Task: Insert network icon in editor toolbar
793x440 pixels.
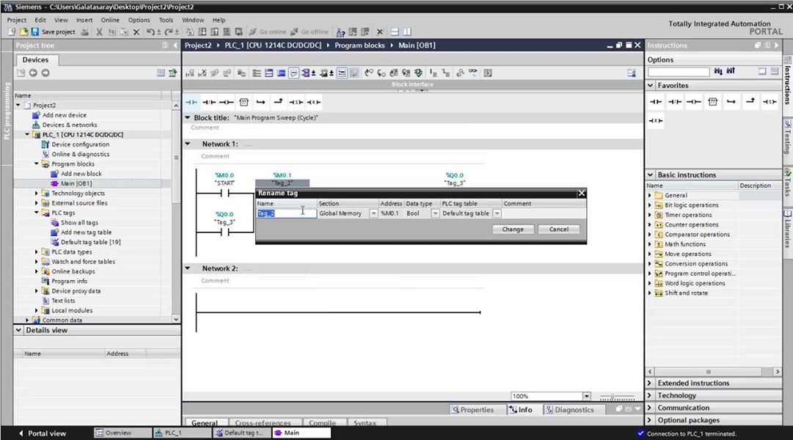Action: point(190,73)
